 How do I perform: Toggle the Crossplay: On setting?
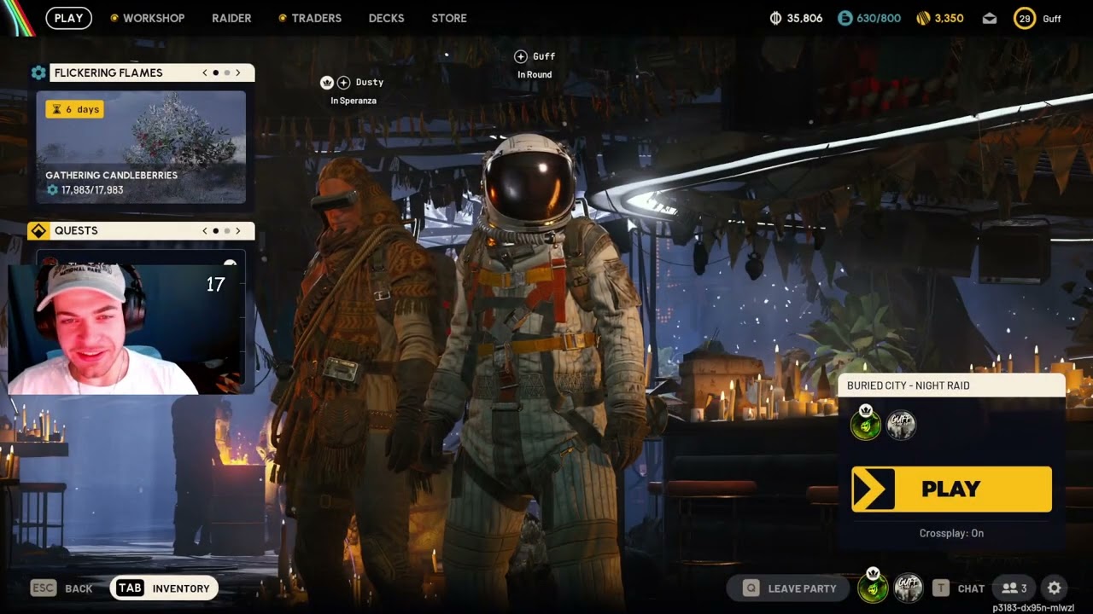click(x=951, y=533)
